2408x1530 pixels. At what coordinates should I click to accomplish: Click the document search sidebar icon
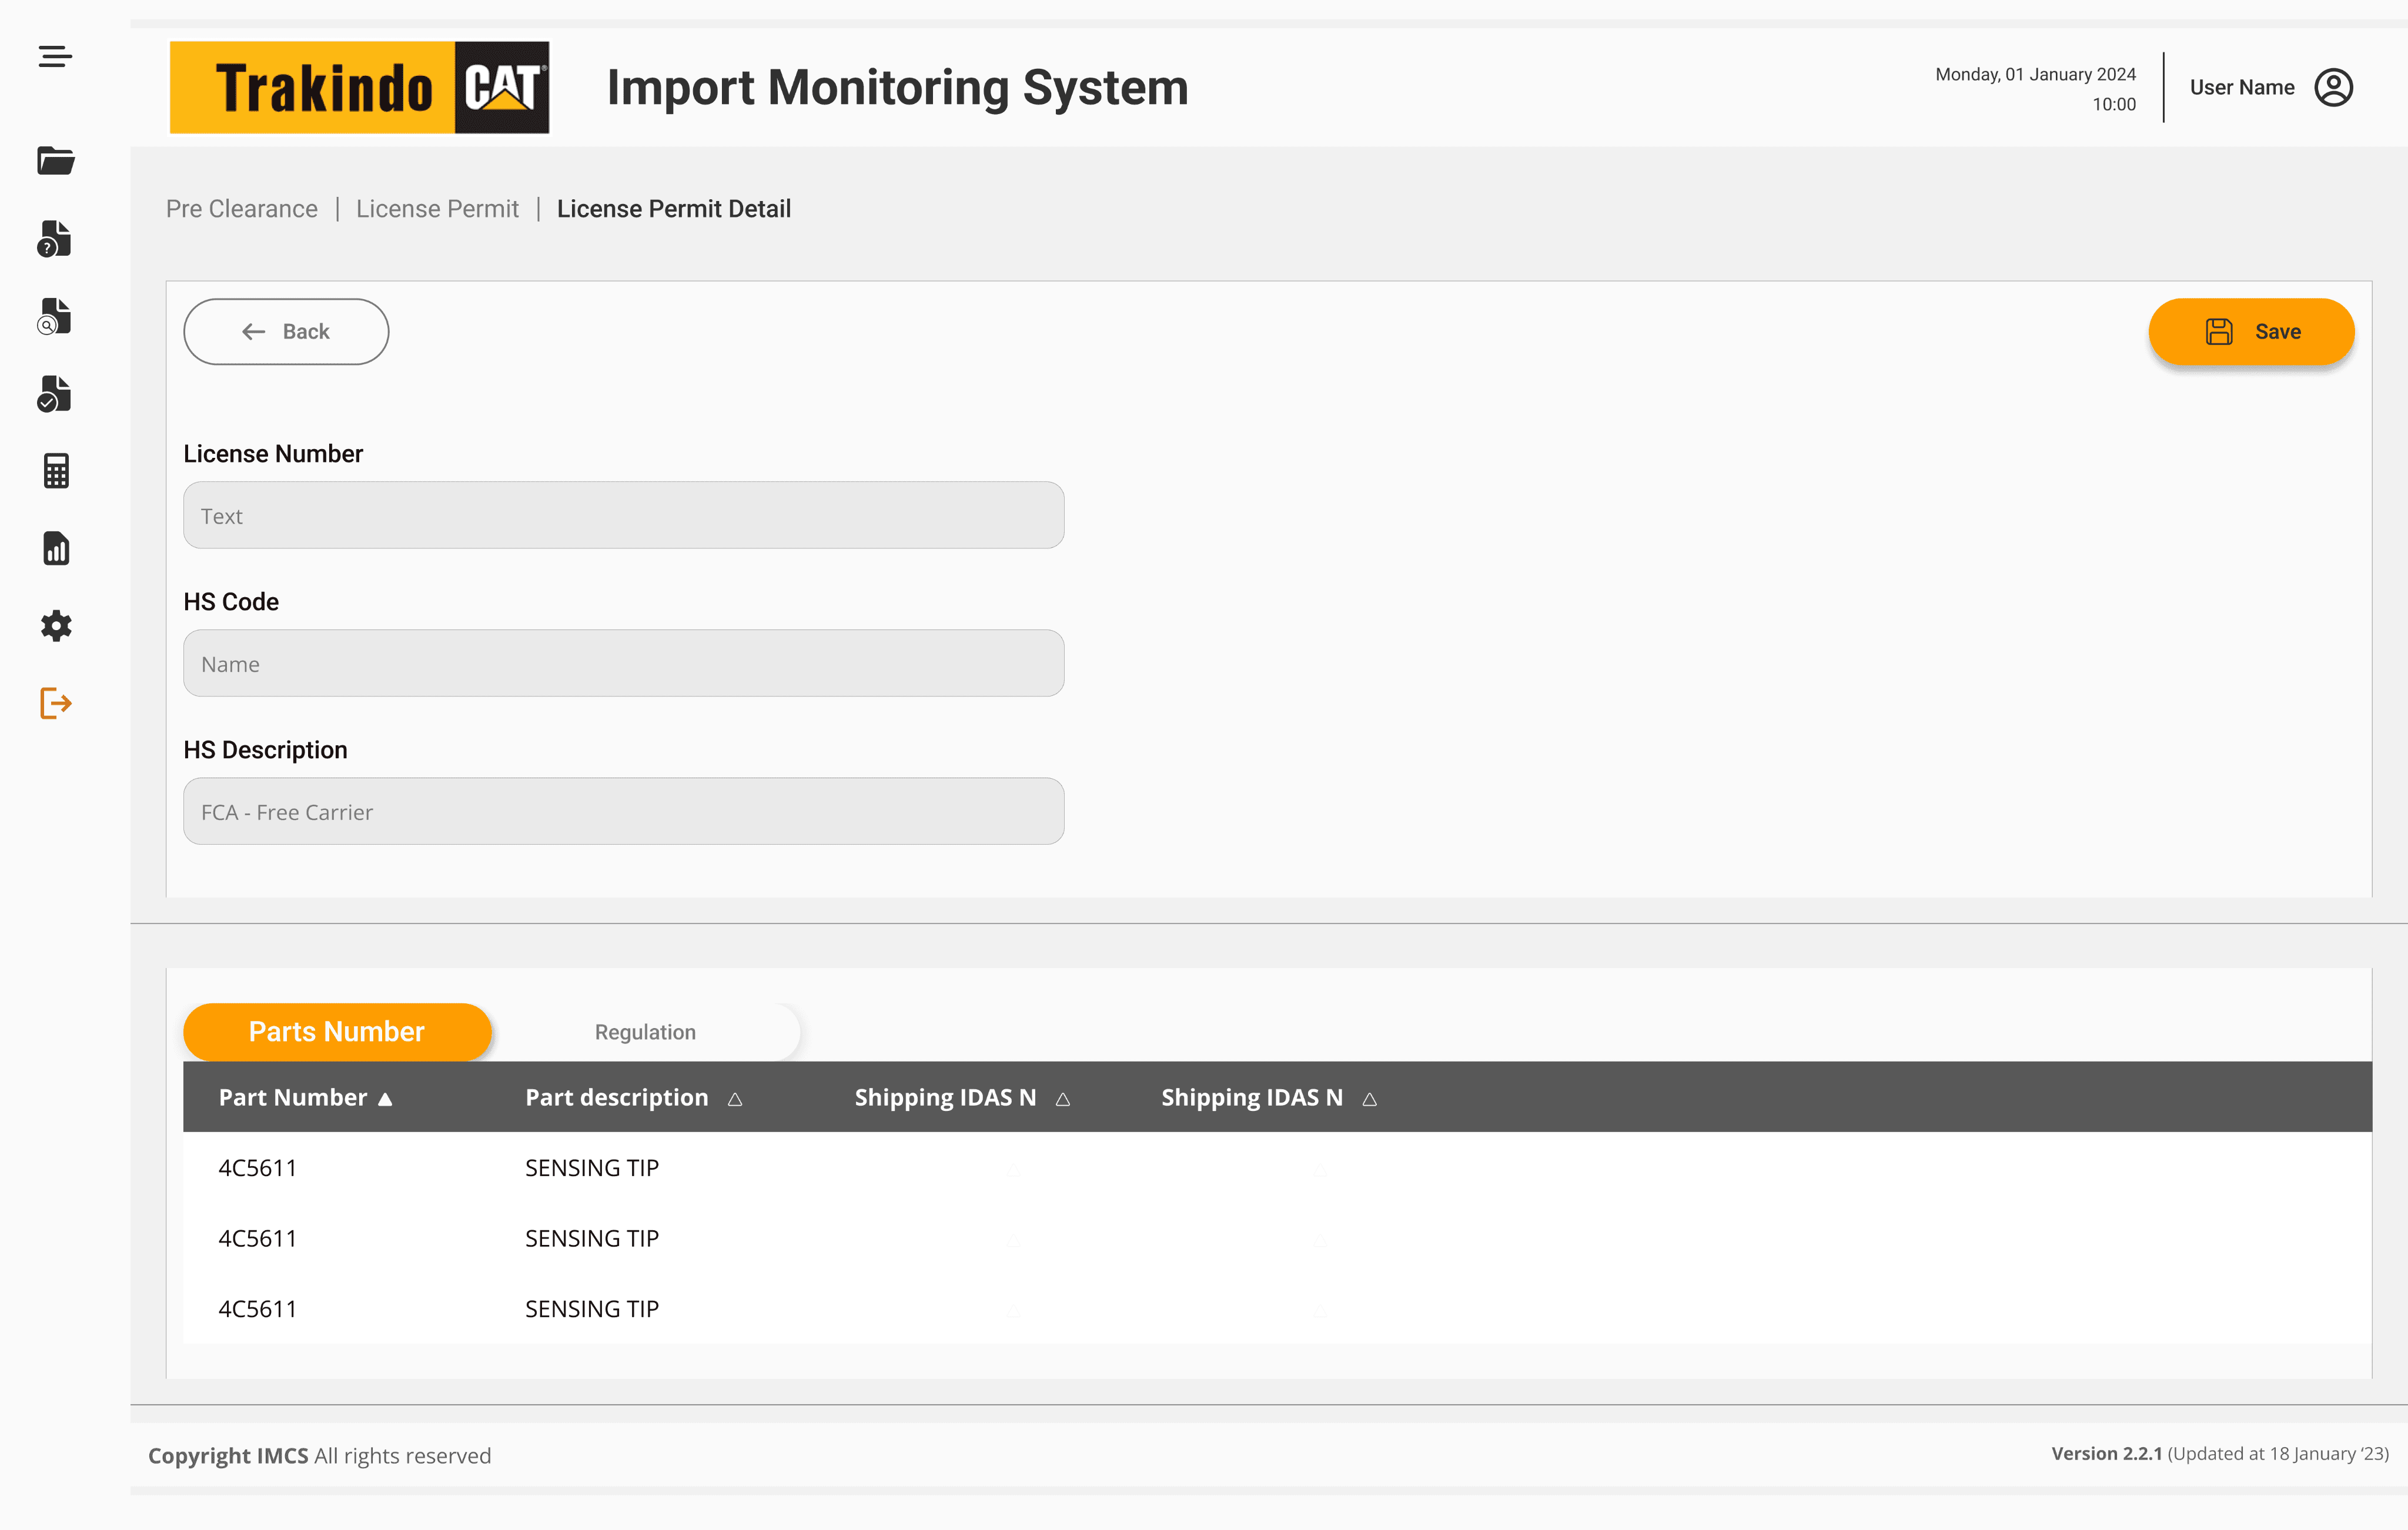[x=55, y=316]
